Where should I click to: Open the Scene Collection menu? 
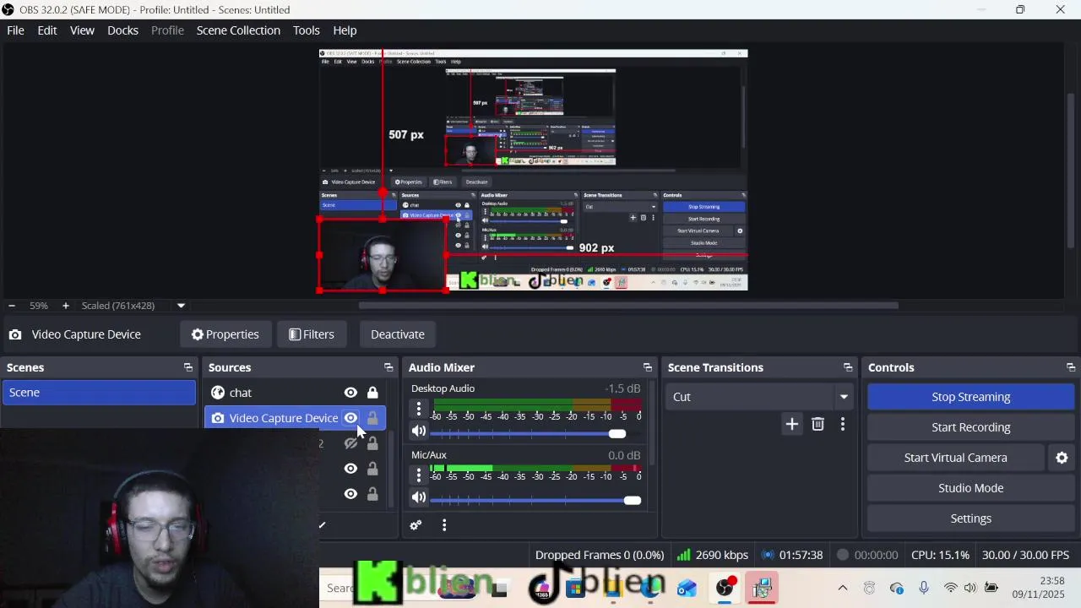[x=238, y=30]
